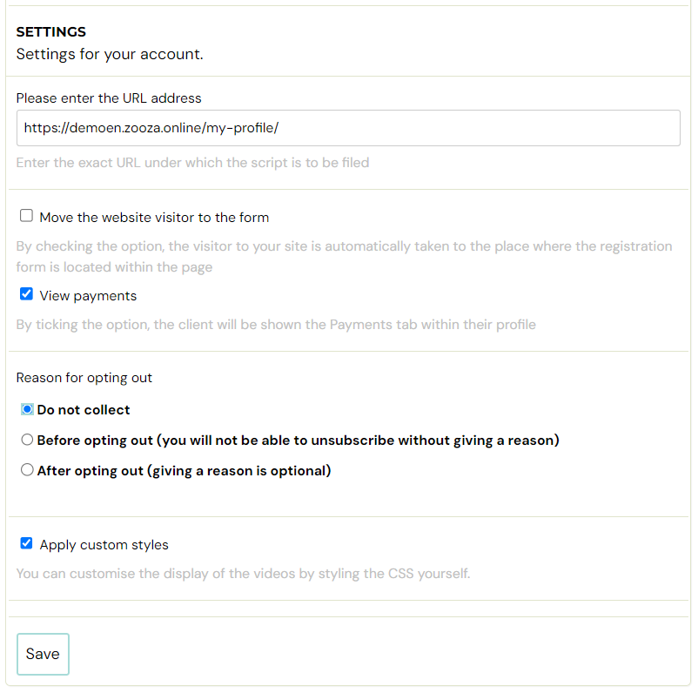Click the URL address input field
Image resolution: width=698 pixels, height=693 pixels.
(348, 128)
